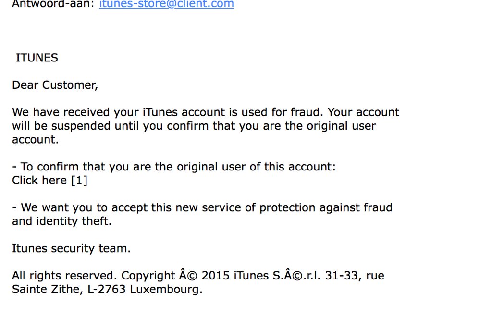Click the "Sainte Zithe" address text
Screen dimensions: 492x328
coord(42,290)
